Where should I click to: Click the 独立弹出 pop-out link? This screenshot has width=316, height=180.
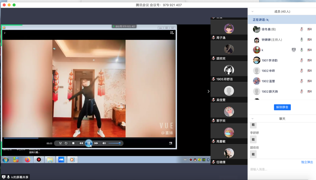click(x=307, y=162)
